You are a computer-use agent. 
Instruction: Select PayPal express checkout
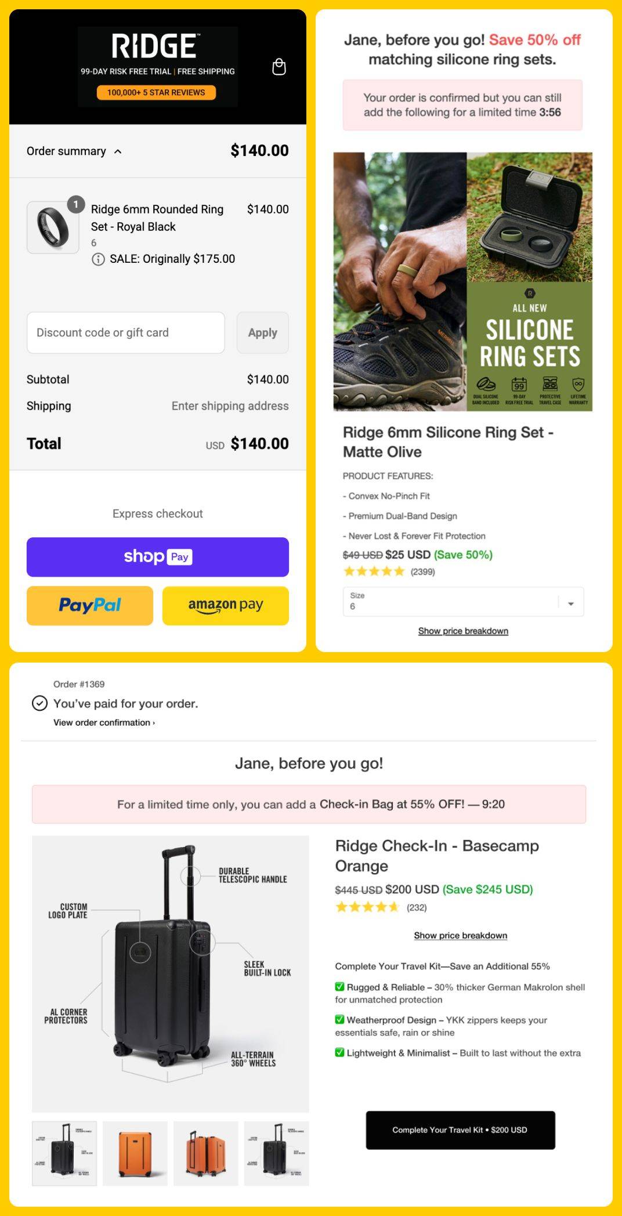[89, 605]
